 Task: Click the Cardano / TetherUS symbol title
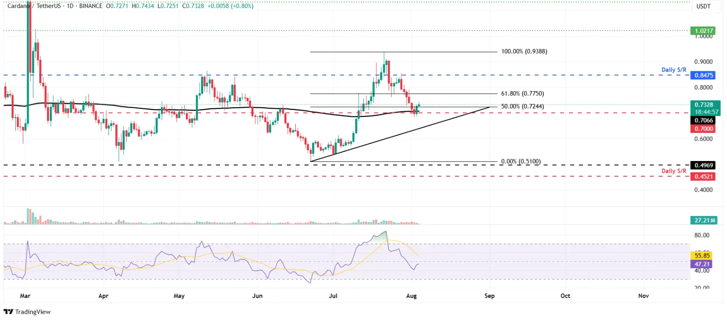tap(34, 6)
